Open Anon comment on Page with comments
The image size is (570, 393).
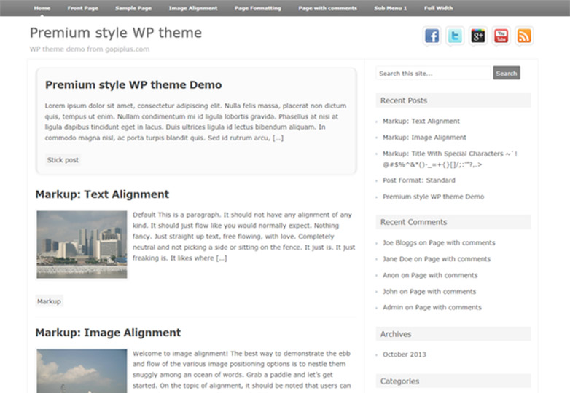pos(430,275)
